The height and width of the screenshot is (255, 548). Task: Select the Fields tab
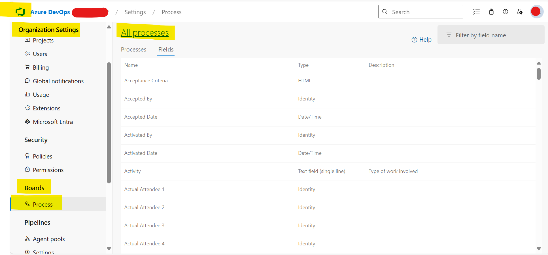[166, 50]
